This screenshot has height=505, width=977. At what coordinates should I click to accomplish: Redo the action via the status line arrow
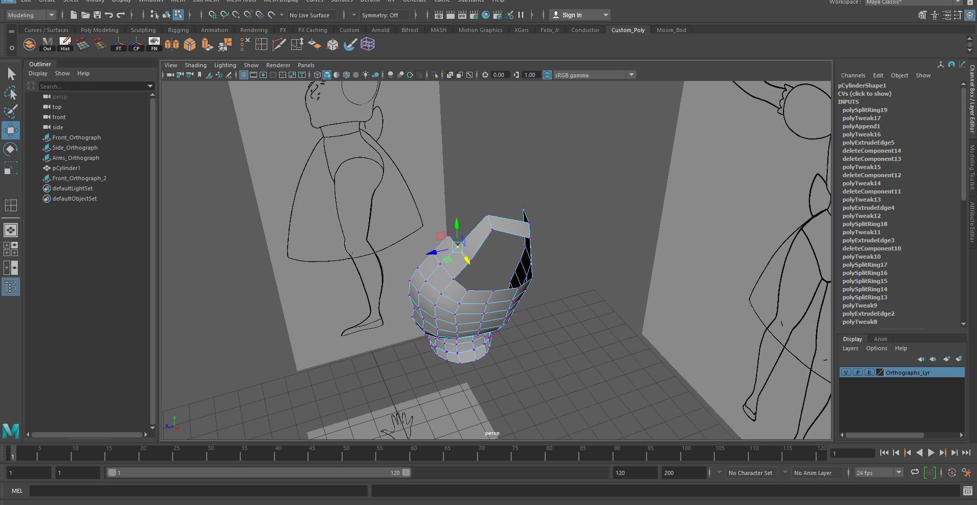(121, 15)
